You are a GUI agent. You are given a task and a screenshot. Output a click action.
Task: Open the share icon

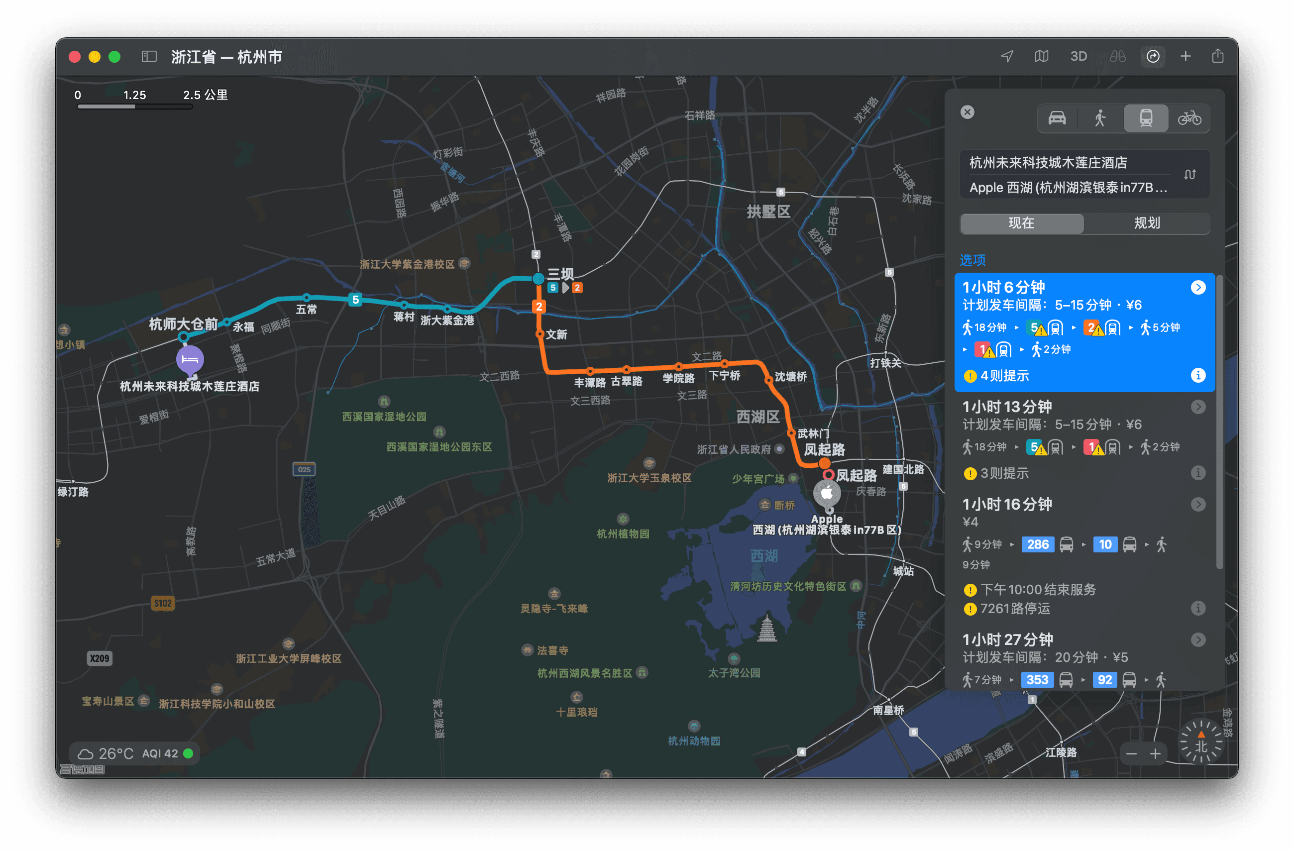point(1218,56)
